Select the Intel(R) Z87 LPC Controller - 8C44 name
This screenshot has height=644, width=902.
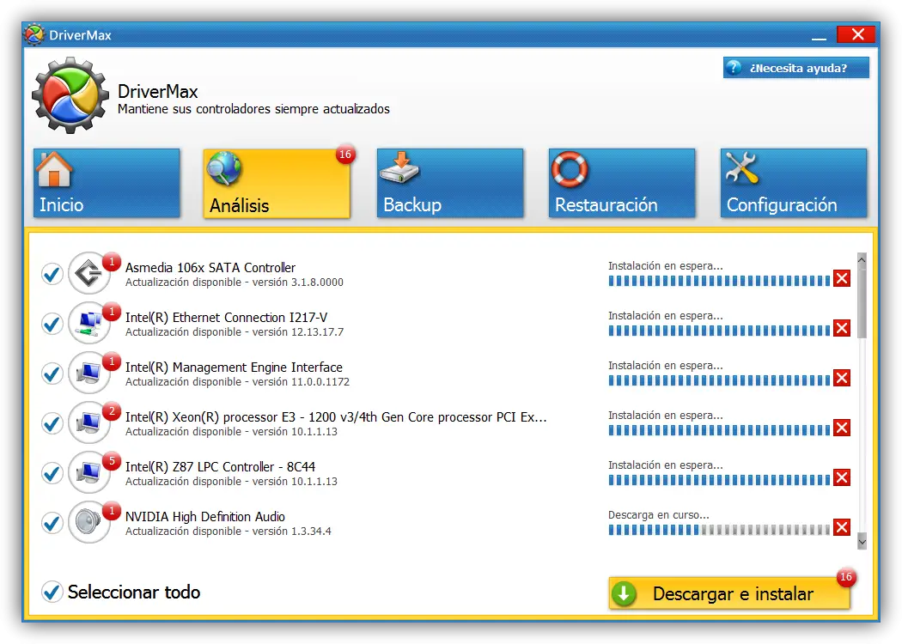point(220,467)
